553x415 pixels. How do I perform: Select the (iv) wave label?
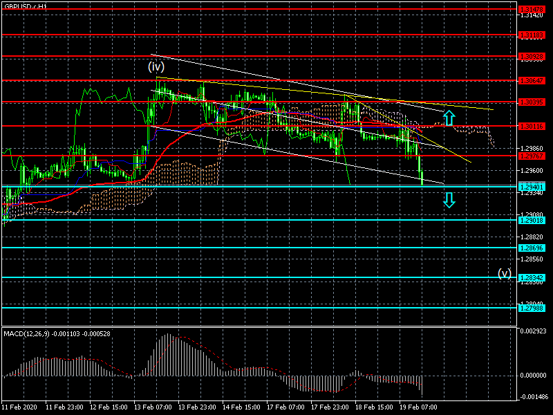(156, 67)
